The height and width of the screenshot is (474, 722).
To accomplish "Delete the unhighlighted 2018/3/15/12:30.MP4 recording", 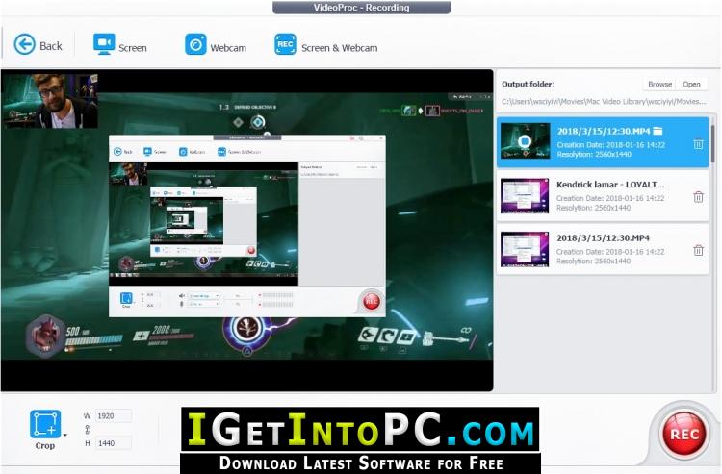I will point(698,250).
